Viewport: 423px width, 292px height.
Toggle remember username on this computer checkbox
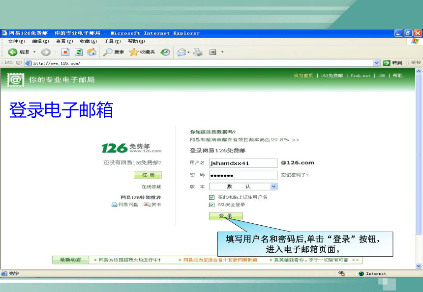212,197
